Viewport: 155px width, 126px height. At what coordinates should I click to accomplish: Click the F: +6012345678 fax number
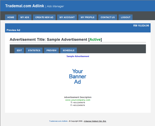(78, 105)
